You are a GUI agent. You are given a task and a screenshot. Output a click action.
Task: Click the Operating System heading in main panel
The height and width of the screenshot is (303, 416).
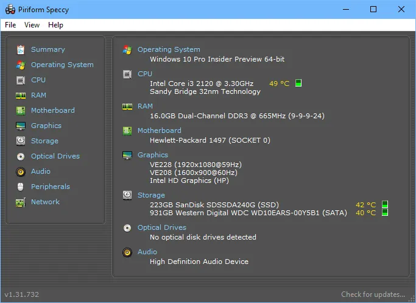click(169, 49)
